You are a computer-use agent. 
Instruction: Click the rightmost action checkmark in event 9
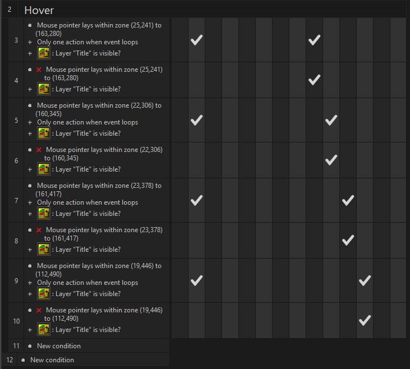click(x=365, y=280)
